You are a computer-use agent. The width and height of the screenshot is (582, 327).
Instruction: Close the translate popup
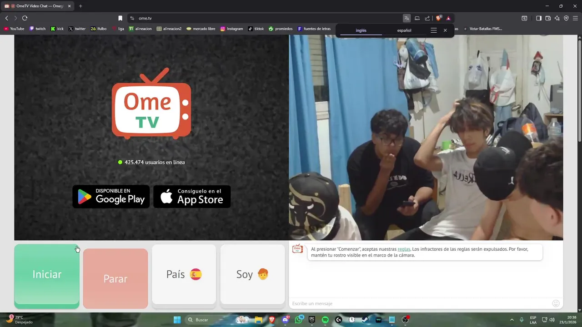point(445,30)
